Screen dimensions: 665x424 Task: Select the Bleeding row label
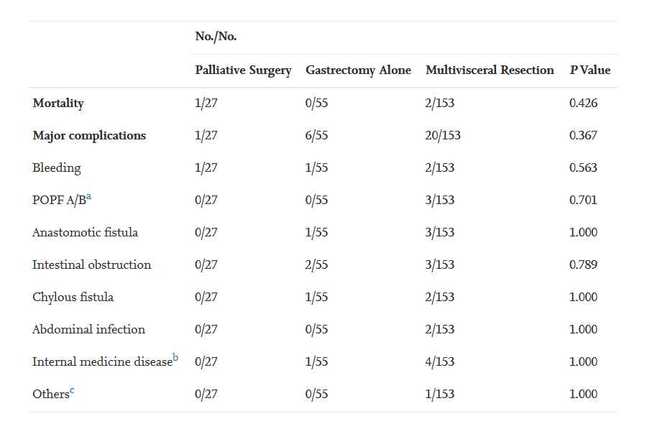point(57,168)
